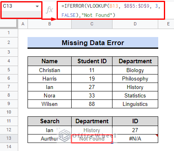Select the '#N/A' error cell
This screenshot has width=174, height=151.
tap(135, 139)
